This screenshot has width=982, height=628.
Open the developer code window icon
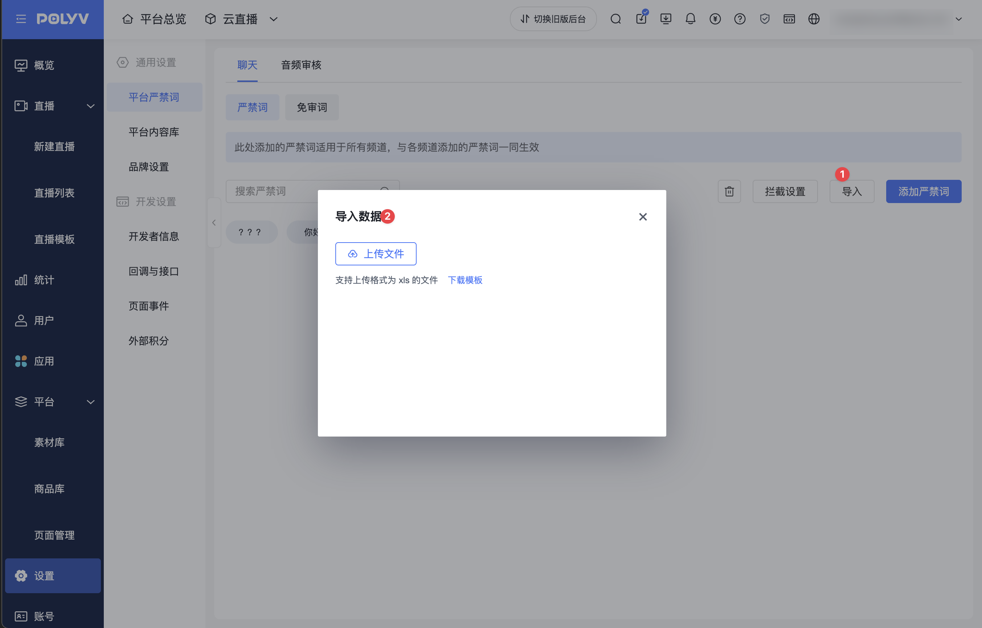[789, 19]
